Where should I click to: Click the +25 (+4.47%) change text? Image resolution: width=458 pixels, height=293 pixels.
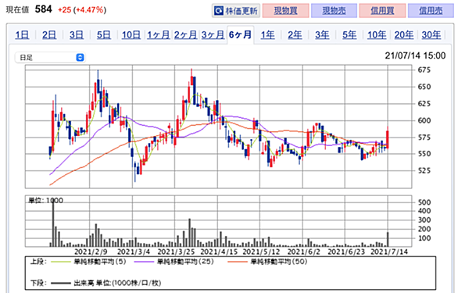click(x=82, y=10)
